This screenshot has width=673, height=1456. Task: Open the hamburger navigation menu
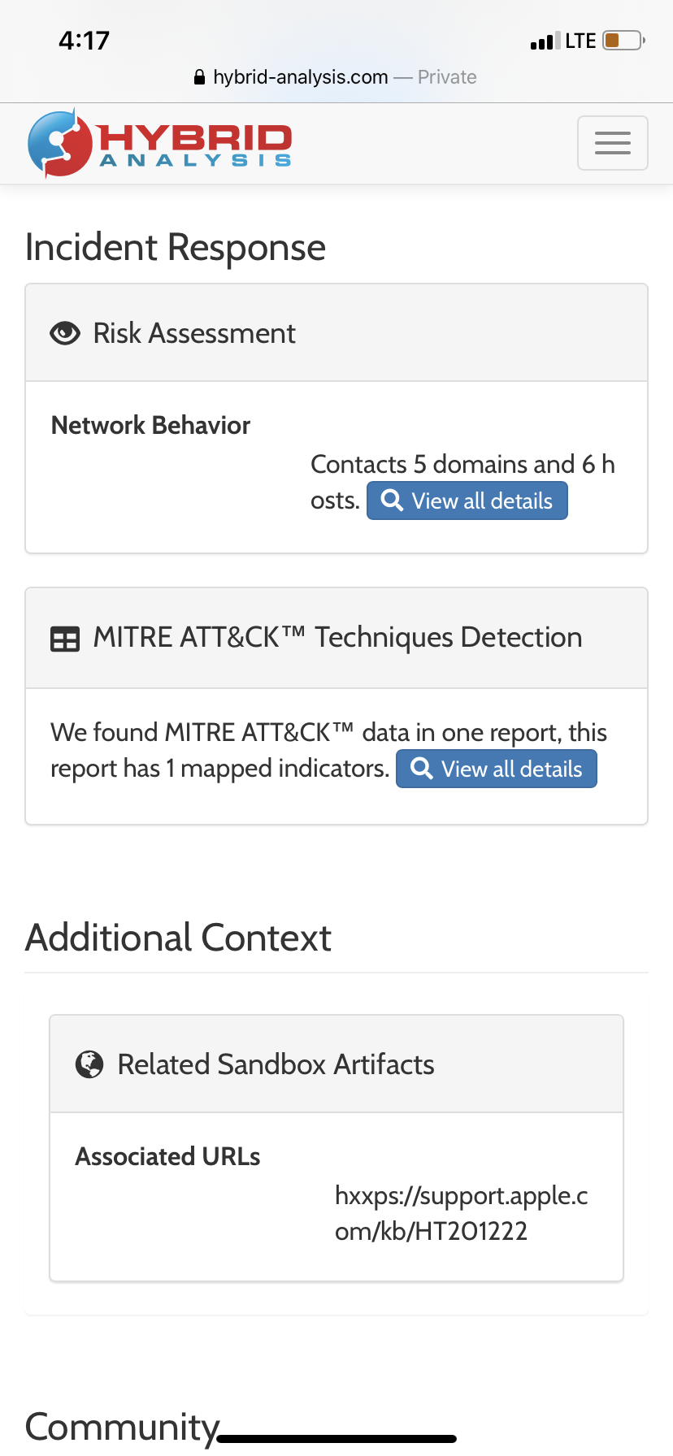pyautogui.click(x=612, y=143)
